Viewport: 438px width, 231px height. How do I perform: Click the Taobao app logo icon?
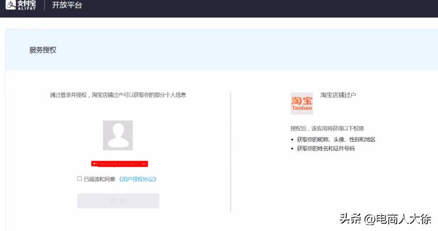pyautogui.click(x=302, y=103)
